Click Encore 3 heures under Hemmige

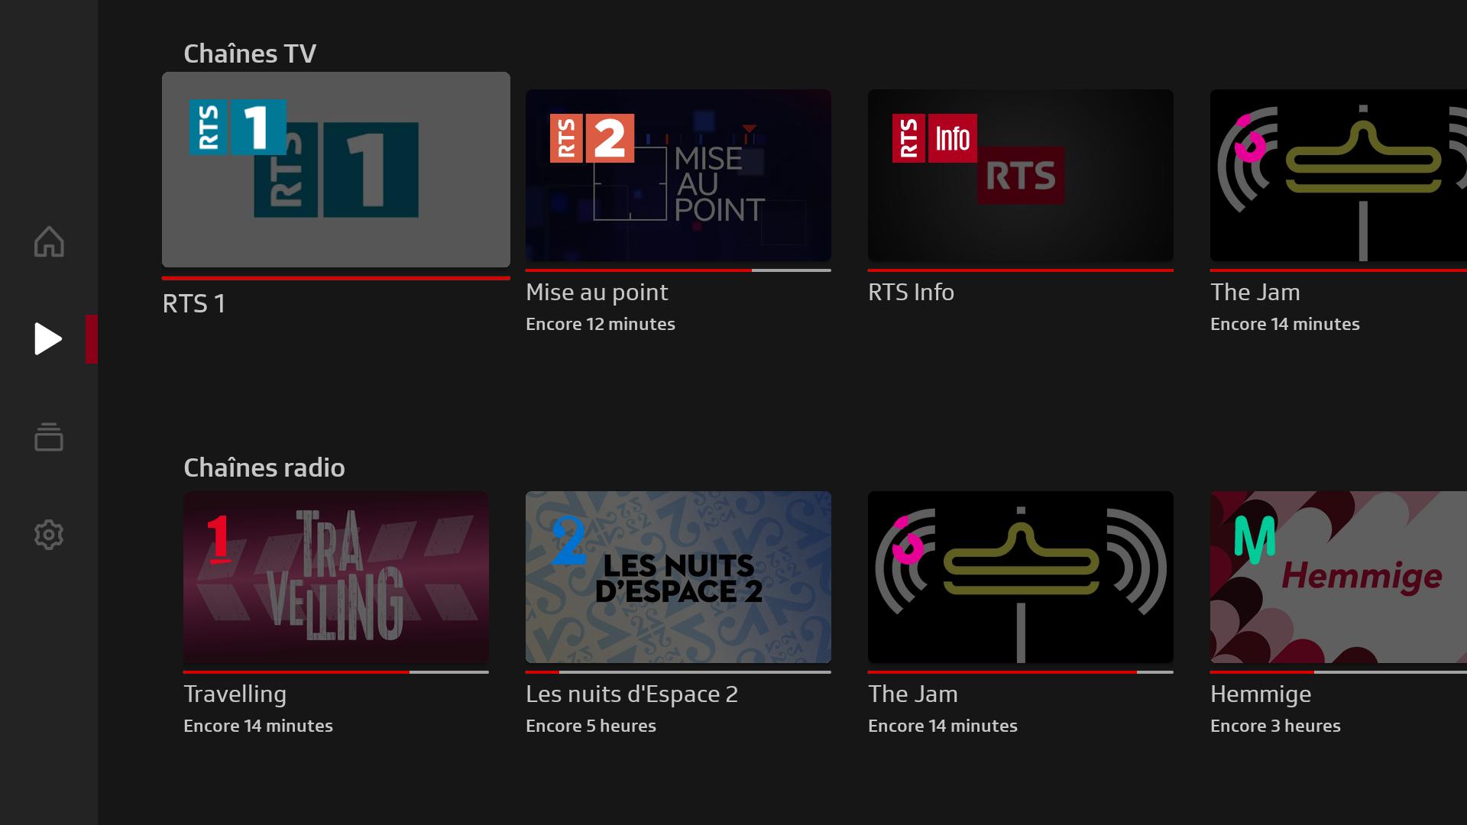[1275, 726]
